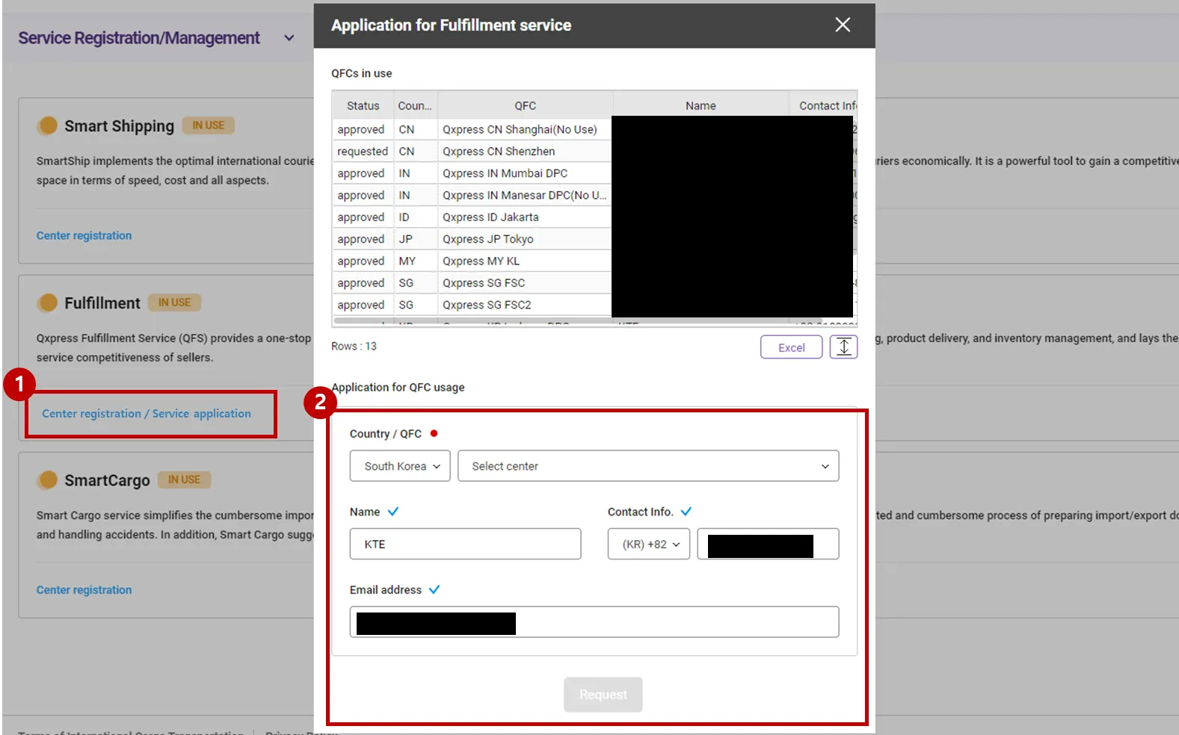The image size is (1179, 735).
Task: Click IN USE badge beside Fulfillment
Action: [175, 303]
